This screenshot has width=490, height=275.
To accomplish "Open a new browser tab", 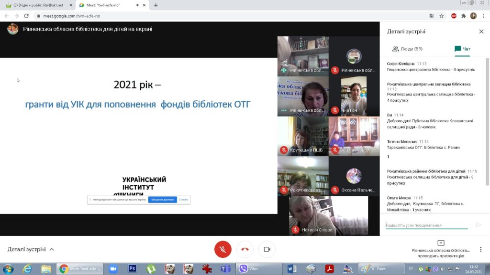I will (156, 5).
